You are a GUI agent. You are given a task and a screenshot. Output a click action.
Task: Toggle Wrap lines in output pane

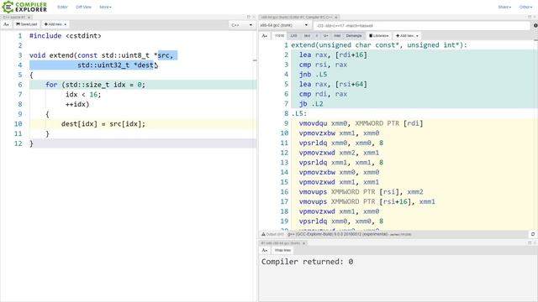click(x=282, y=250)
